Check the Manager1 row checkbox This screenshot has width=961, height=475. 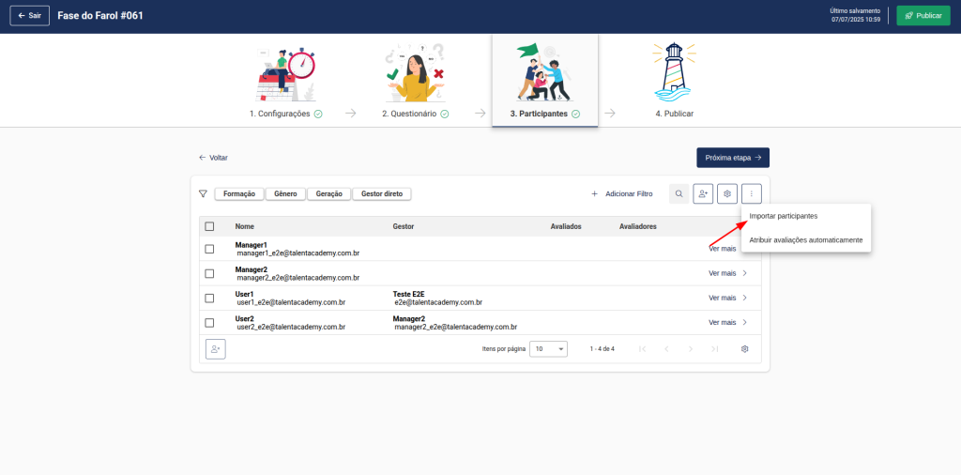pyautogui.click(x=209, y=249)
